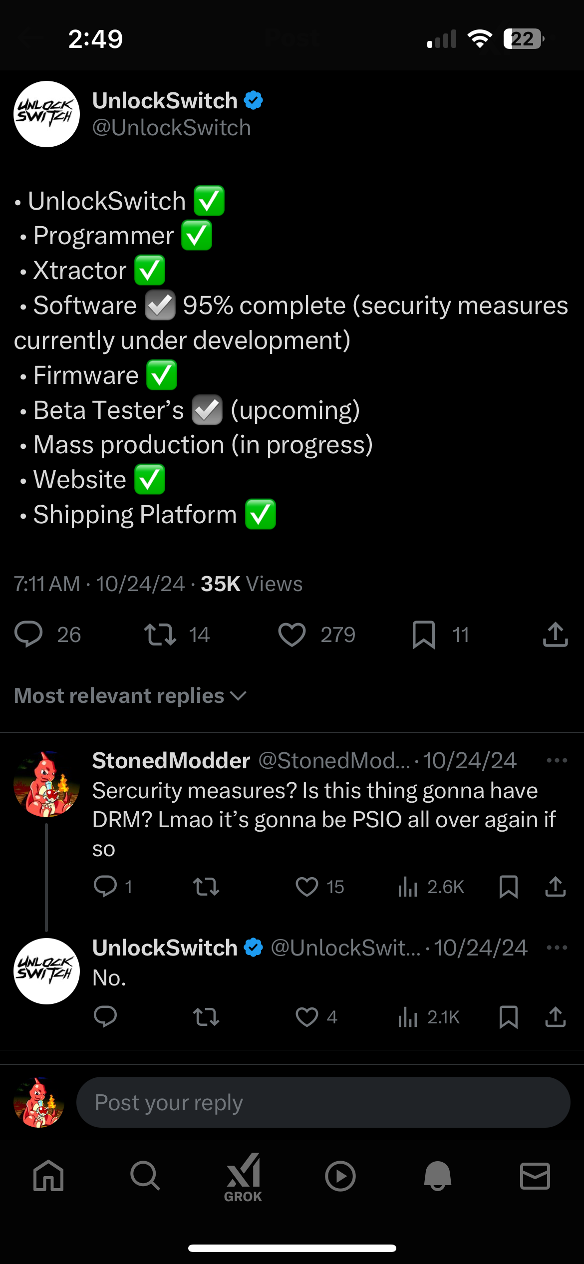Like the main UnlockSwitch post
584x1264 pixels.
(x=292, y=635)
